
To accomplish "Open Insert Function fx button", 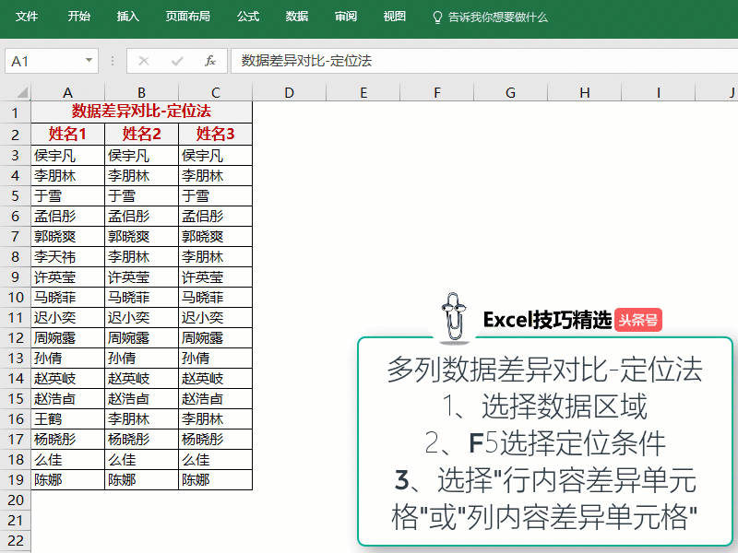I will pos(210,61).
